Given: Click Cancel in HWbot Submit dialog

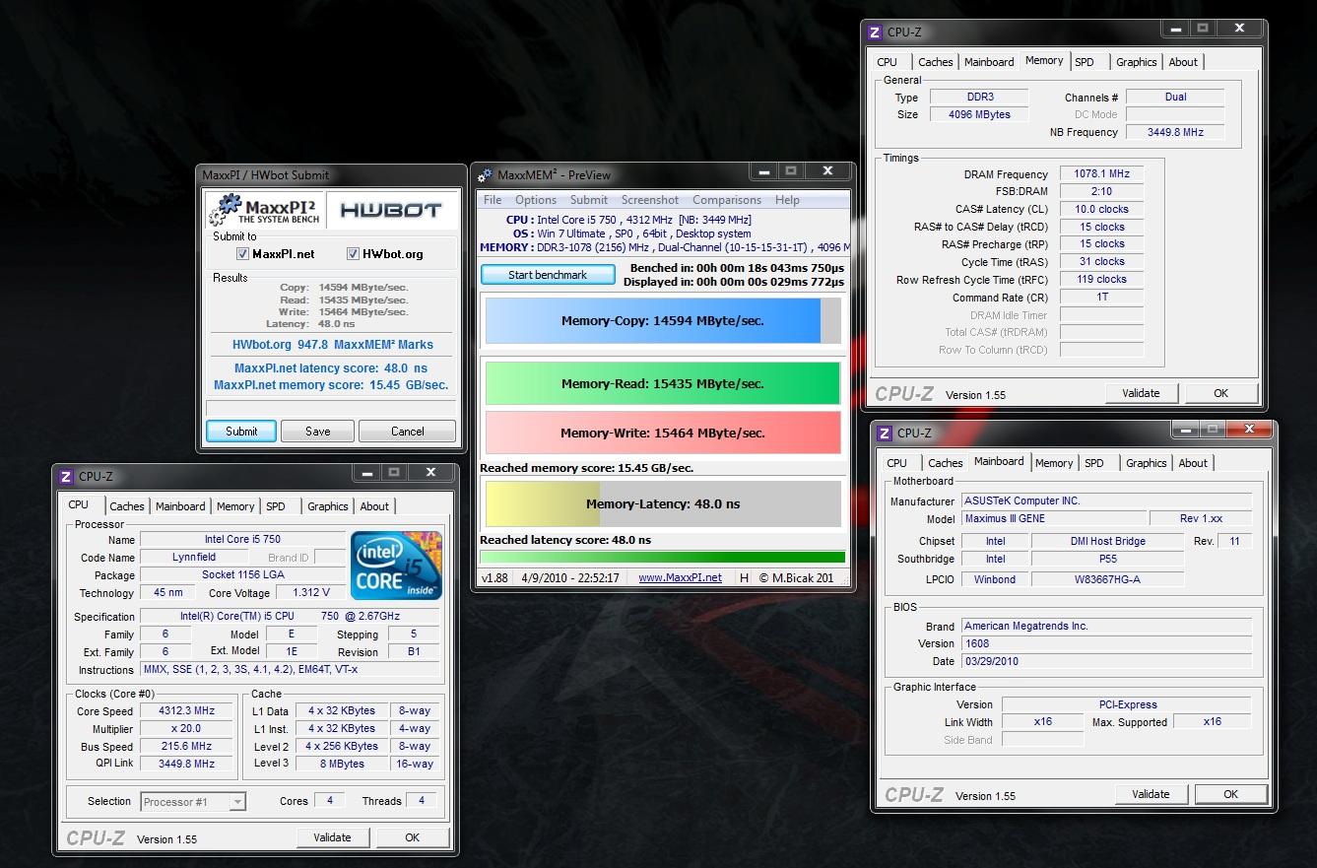Looking at the screenshot, I should click(407, 432).
